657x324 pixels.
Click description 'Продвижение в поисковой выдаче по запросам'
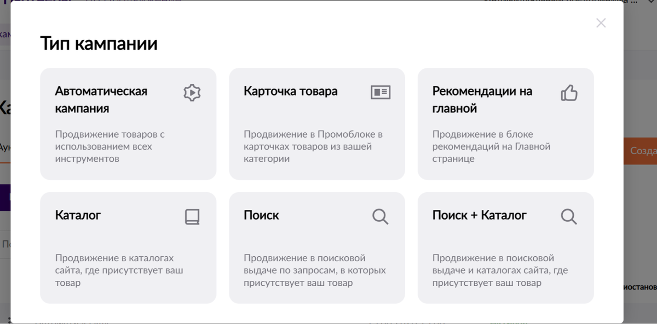point(315,270)
